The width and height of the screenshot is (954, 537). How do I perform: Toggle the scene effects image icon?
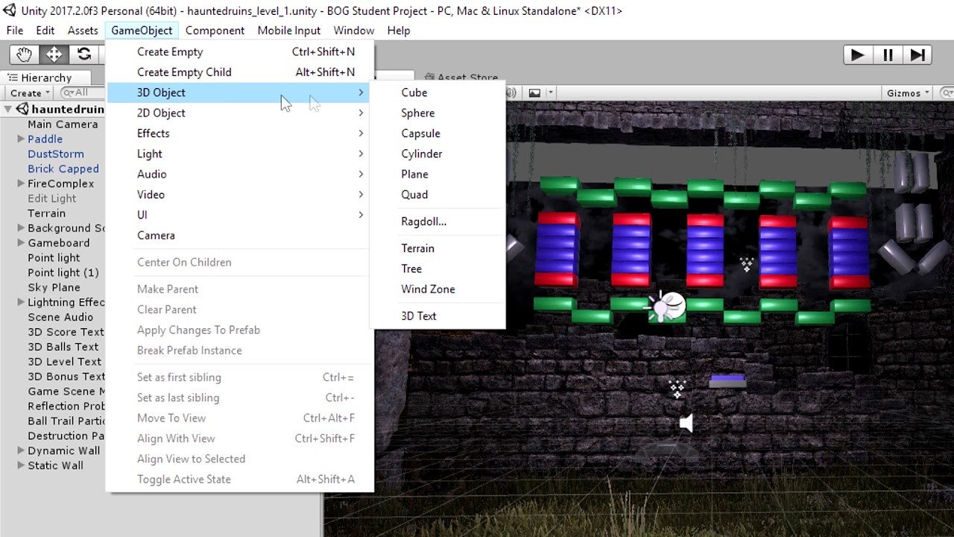pos(534,93)
